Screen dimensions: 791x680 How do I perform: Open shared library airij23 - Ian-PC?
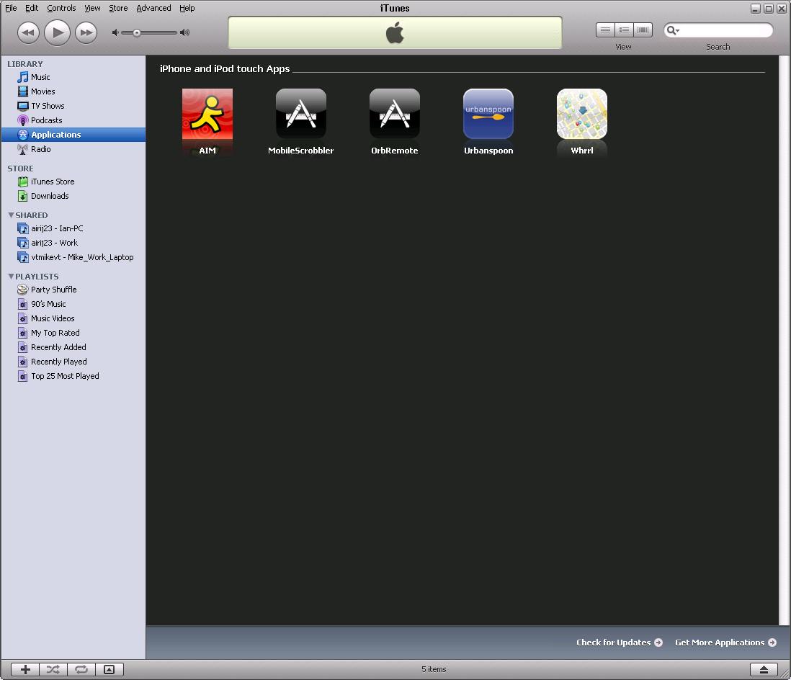(x=73, y=228)
